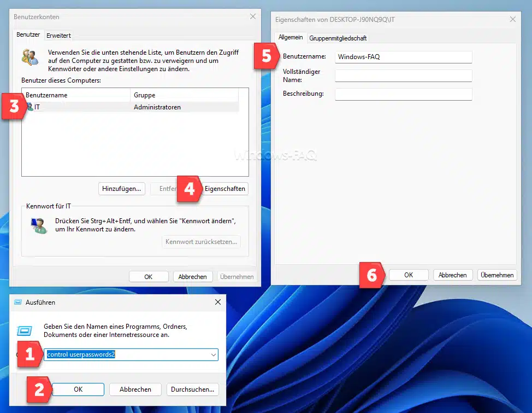532x413 pixels.
Task: Click Hinzufügen... button in Benutzerkonten
Action: tap(121, 189)
